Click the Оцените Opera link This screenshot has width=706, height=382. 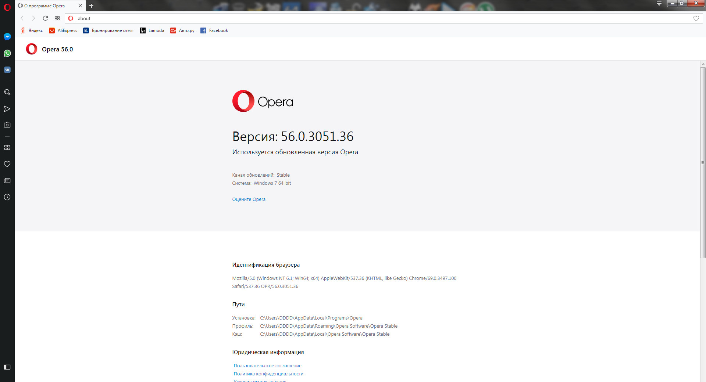point(249,199)
